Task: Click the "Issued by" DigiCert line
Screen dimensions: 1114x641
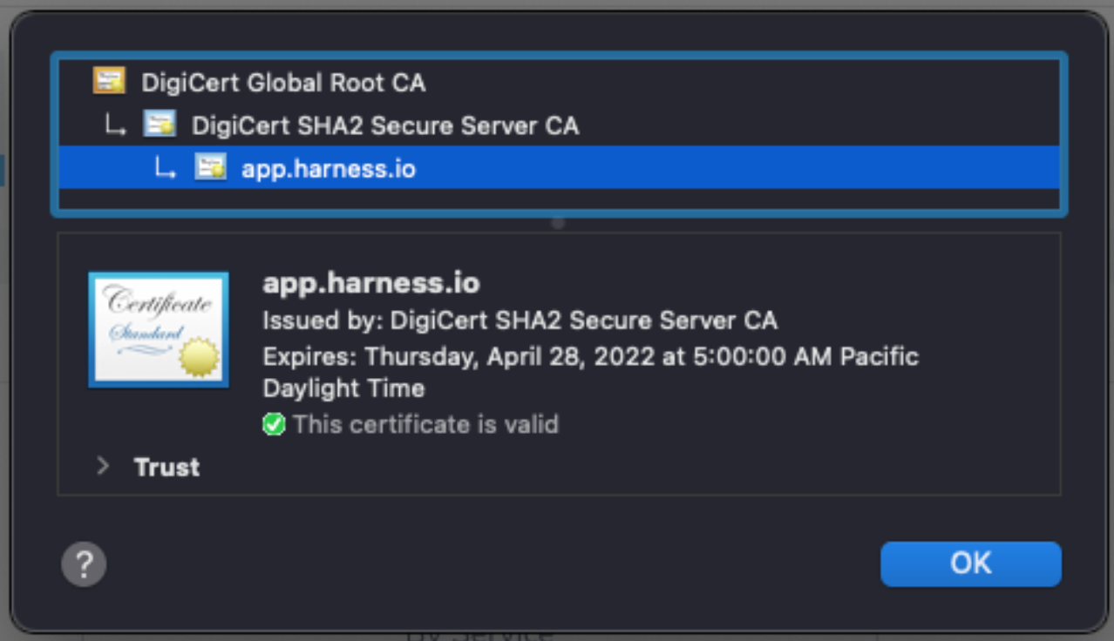Action: pos(520,320)
